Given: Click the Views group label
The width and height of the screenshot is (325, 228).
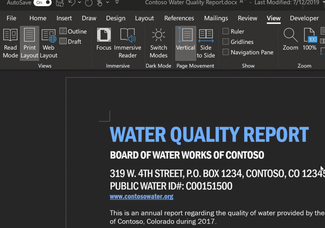Looking at the screenshot, I should 45,66.
